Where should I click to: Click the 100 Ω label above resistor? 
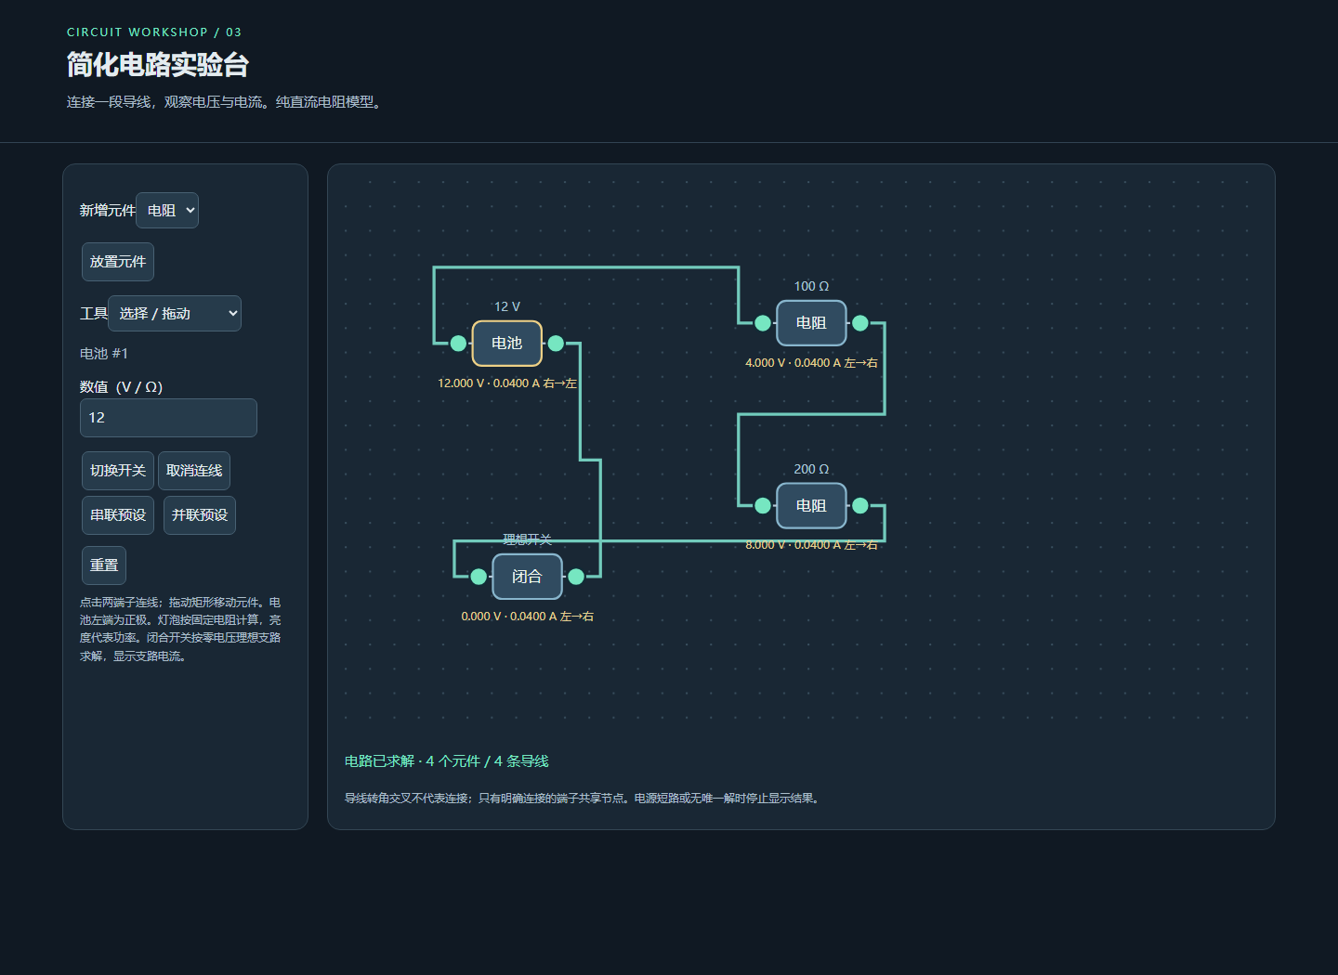(x=811, y=286)
